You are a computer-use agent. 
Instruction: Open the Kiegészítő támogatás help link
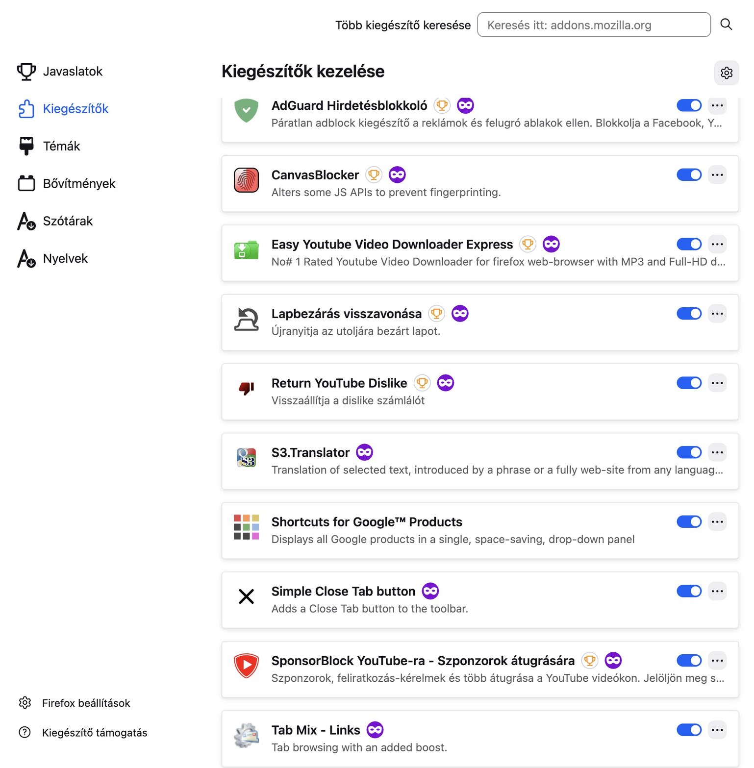click(94, 732)
